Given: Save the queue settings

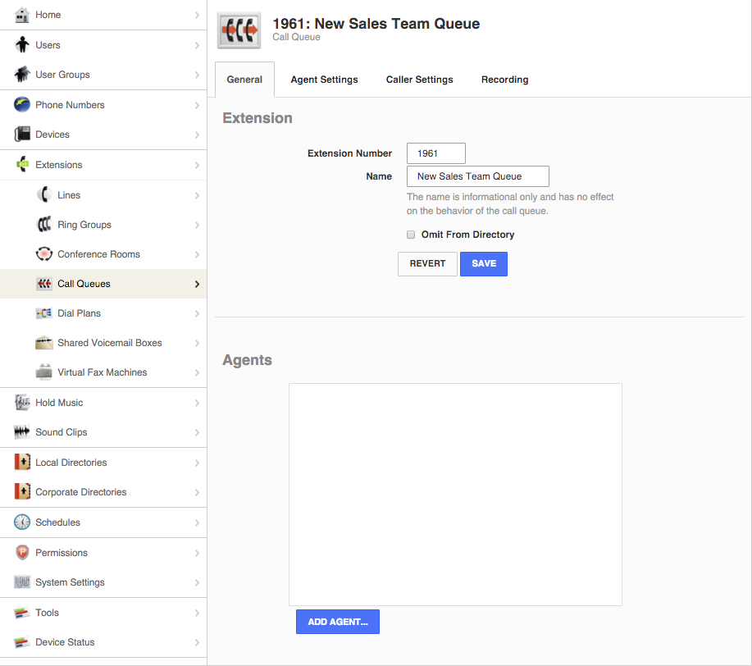Looking at the screenshot, I should (483, 263).
